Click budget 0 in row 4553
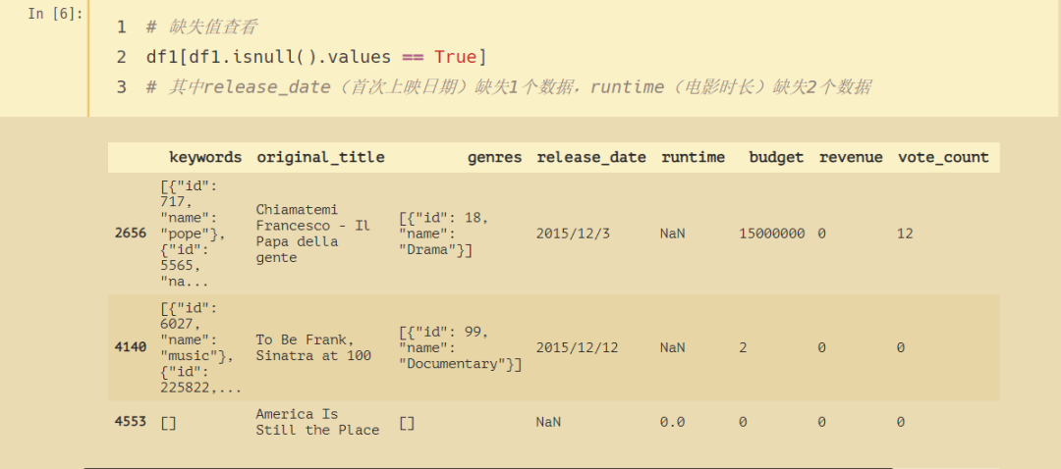The height and width of the screenshot is (469, 1061). point(743,422)
